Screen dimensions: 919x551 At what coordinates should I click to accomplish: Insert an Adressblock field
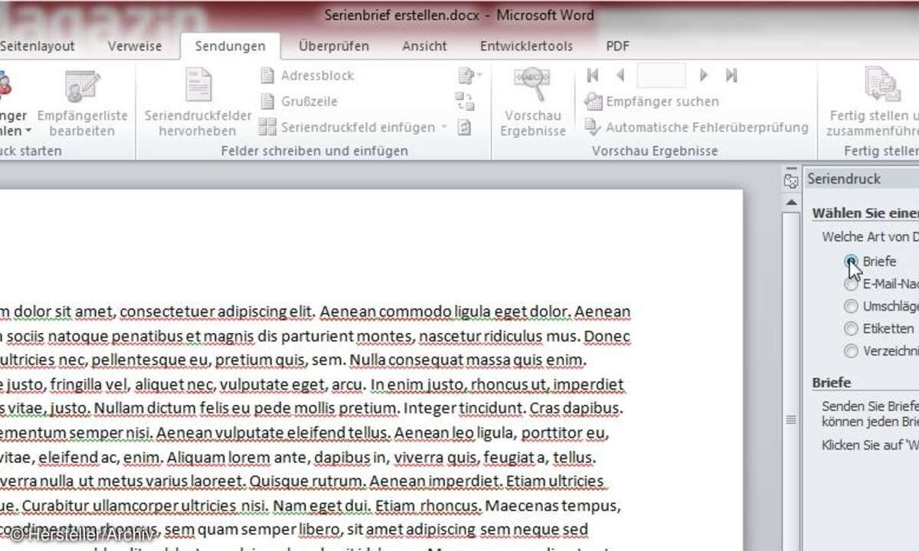click(x=307, y=76)
